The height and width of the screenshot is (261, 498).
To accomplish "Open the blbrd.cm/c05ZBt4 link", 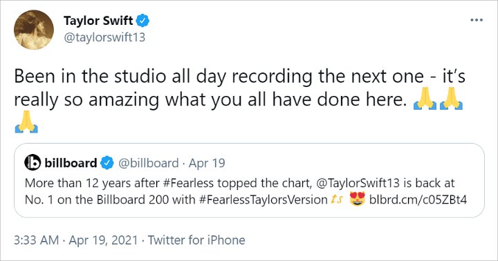I will click(418, 200).
